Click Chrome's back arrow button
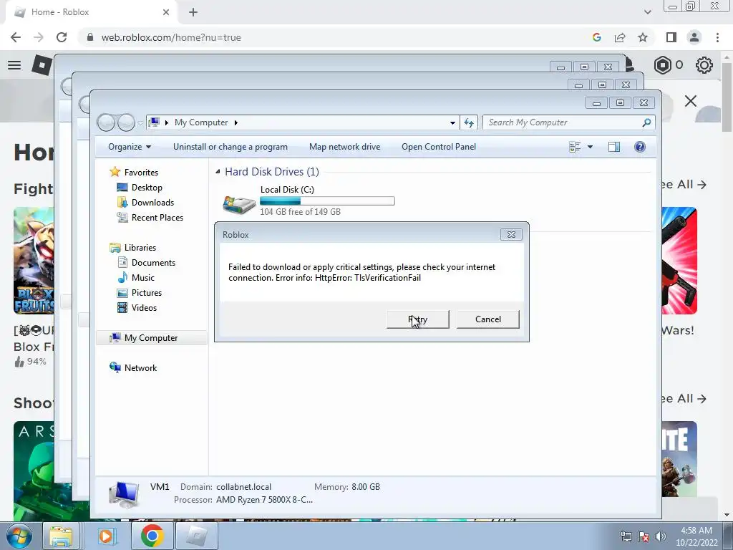Image resolution: width=733 pixels, height=550 pixels. point(16,37)
